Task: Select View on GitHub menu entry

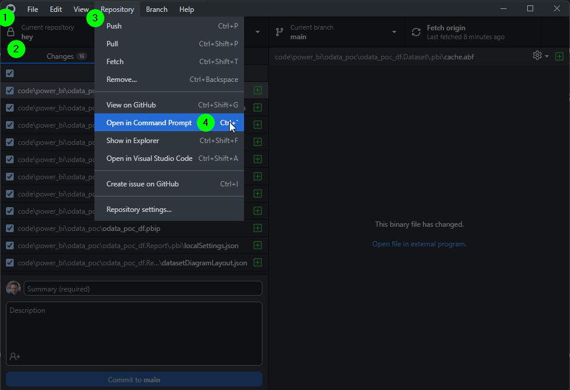Action: [x=169, y=105]
